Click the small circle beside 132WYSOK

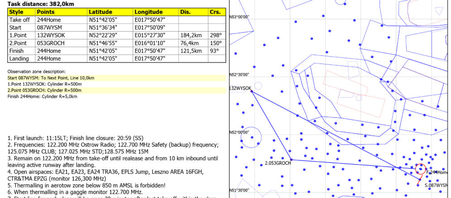tap(258, 85)
